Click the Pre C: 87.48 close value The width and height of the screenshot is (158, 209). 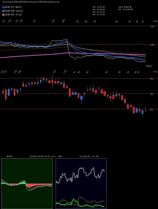coord(99,15)
